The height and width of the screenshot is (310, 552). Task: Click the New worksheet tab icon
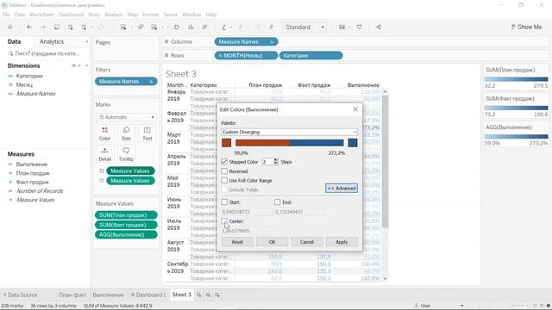coord(199,294)
